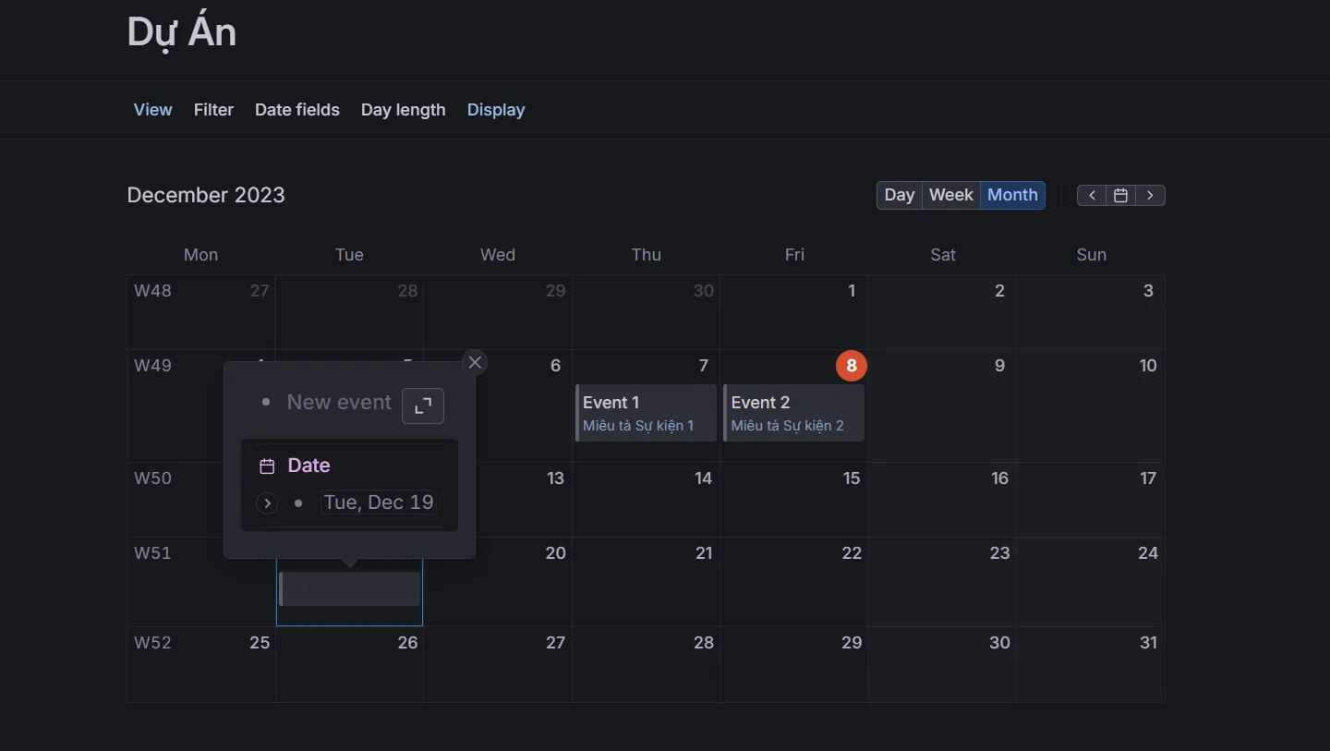1330x751 pixels.
Task: Select day 24 in the calendar
Action: pos(1148,553)
